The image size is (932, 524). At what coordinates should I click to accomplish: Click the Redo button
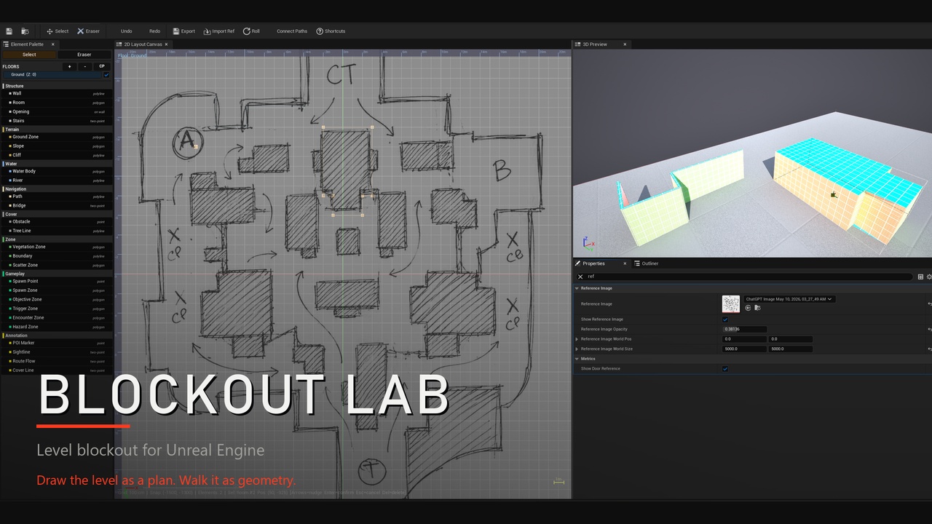[x=154, y=31]
